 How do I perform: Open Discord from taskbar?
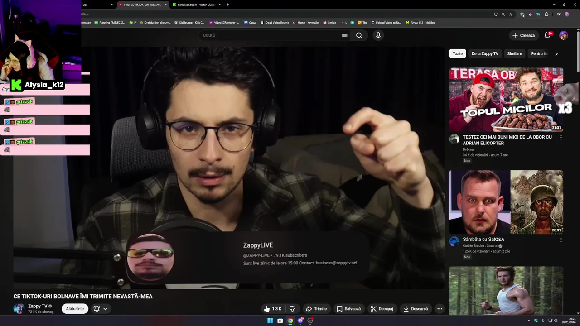(300, 321)
